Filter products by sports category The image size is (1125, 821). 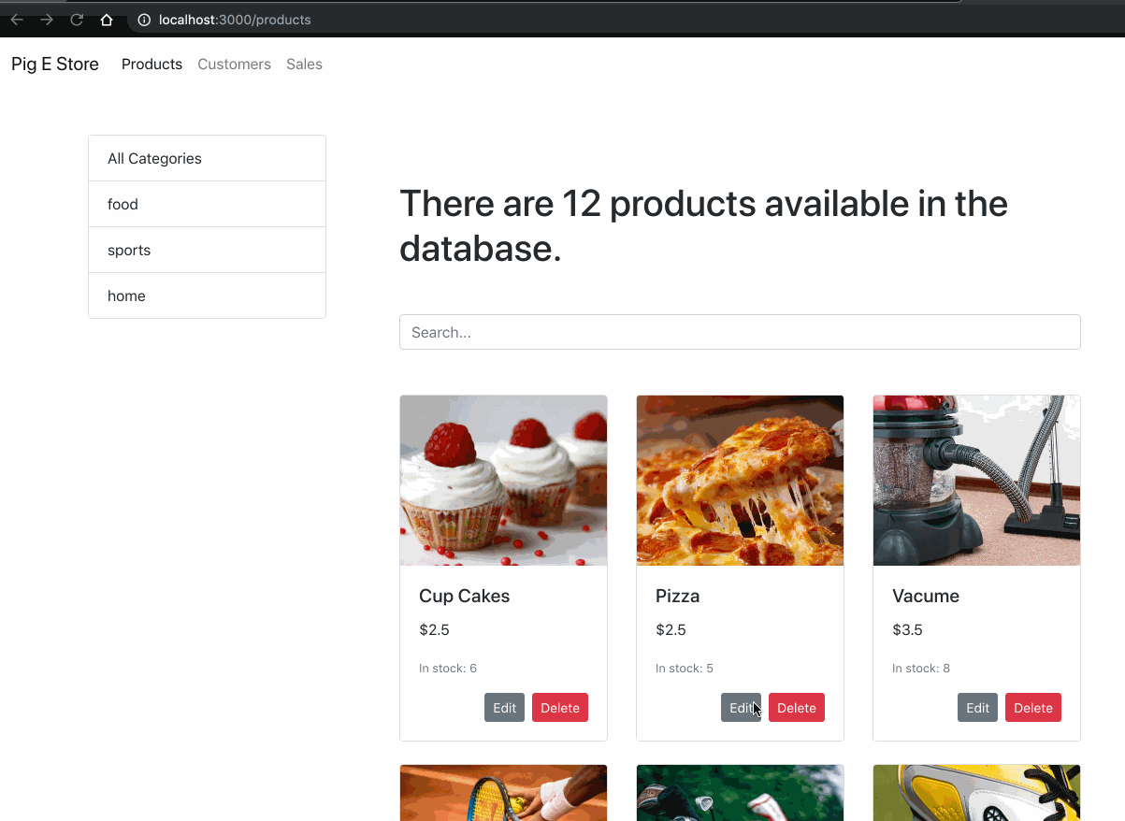(x=207, y=250)
